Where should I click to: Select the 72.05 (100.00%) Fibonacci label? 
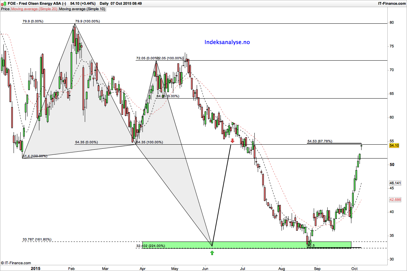(x=171, y=58)
